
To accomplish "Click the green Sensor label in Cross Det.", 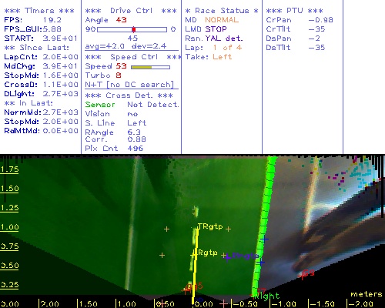I will (x=100, y=105).
